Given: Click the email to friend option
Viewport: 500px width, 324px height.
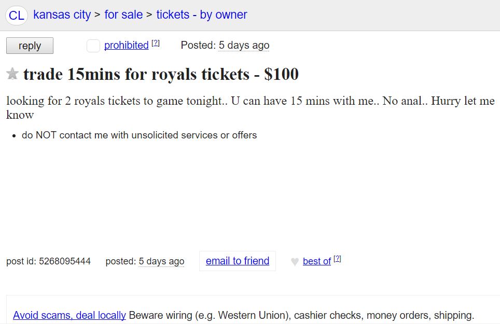Looking at the screenshot, I should point(237,261).
